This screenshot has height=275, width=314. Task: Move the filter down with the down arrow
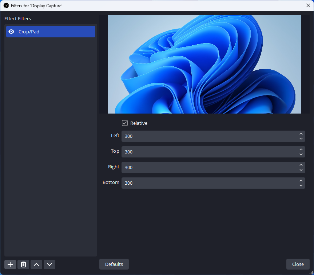pyautogui.click(x=49, y=264)
